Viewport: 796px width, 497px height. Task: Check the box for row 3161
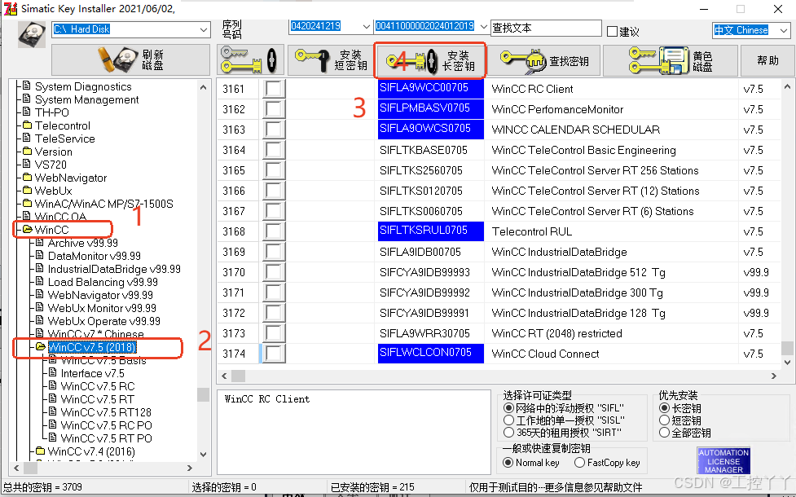click(x=273, y=89)
